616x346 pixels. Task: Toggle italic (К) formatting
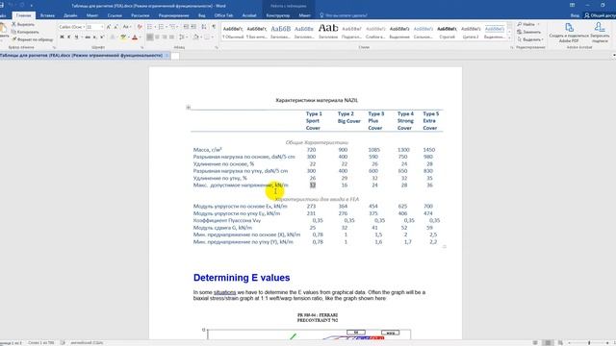click(68, 37)
